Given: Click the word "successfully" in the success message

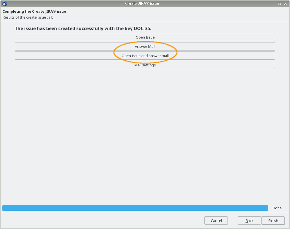Looking at the screenshot, I should tap(90, 28).
